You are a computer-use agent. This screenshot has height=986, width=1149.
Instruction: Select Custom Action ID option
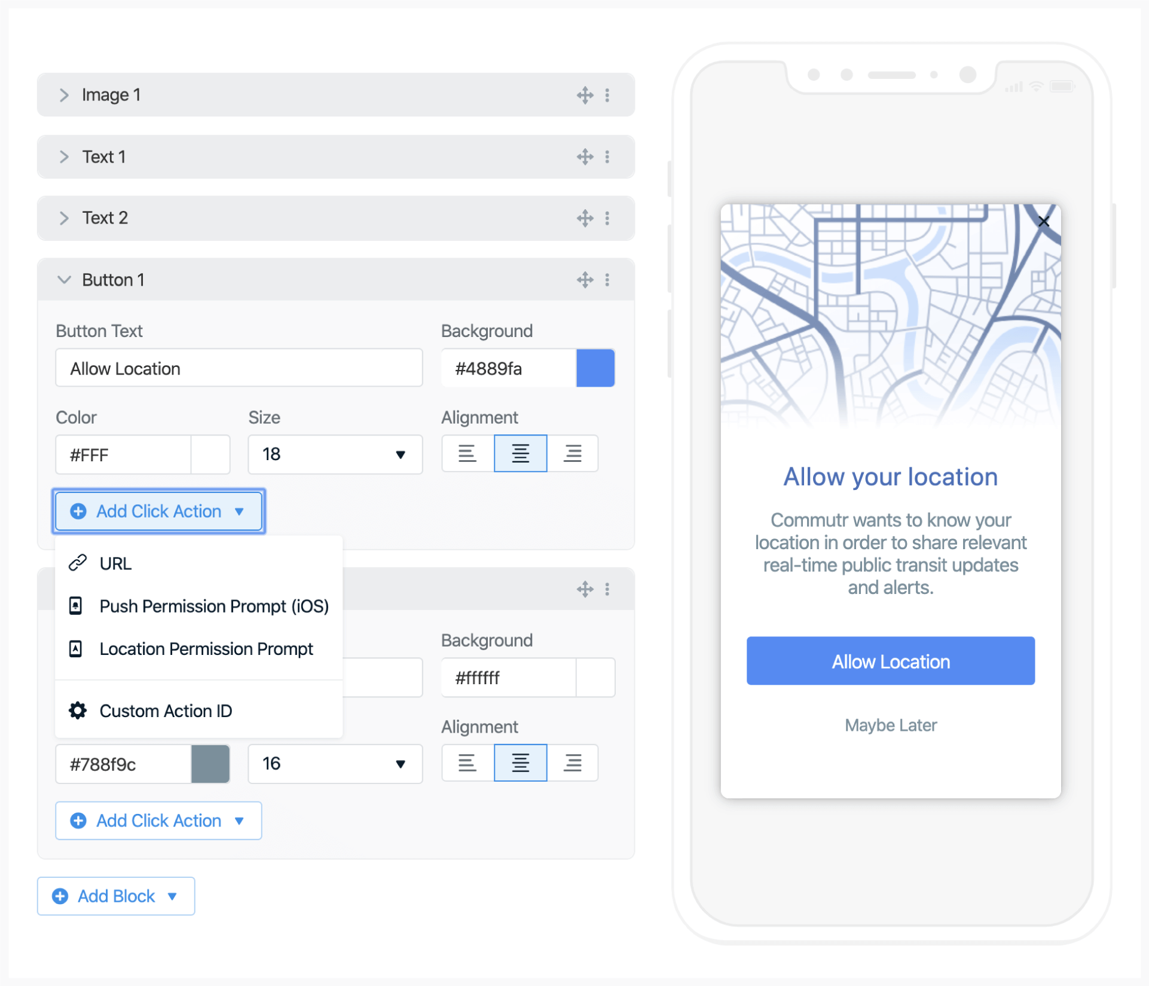166,711
